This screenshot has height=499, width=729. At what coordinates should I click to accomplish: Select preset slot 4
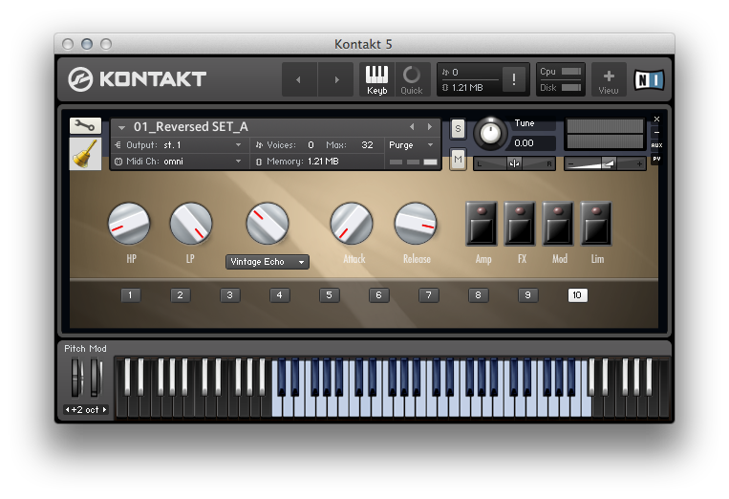coord(279,295)
